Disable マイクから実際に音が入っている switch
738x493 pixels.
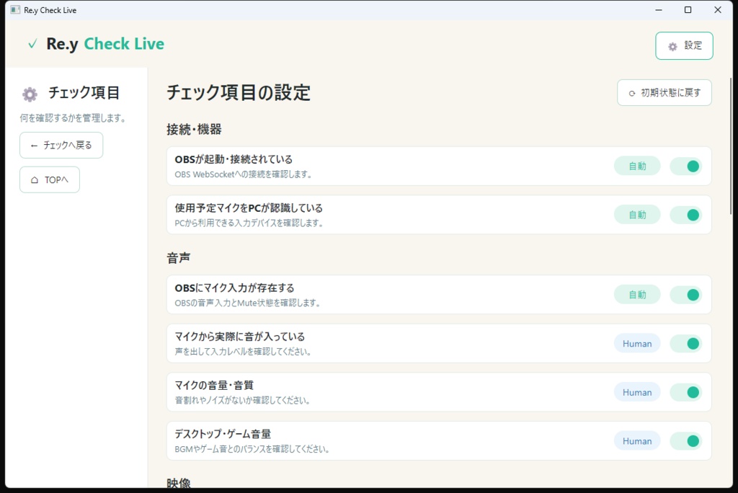pos(686,344)
